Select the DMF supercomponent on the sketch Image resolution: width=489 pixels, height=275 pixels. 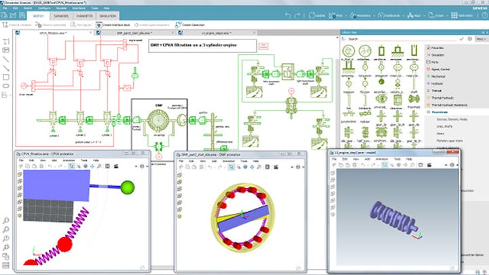point(158,120)
